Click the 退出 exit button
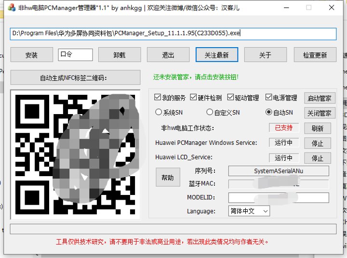347x258 pixels. point(168,54)
